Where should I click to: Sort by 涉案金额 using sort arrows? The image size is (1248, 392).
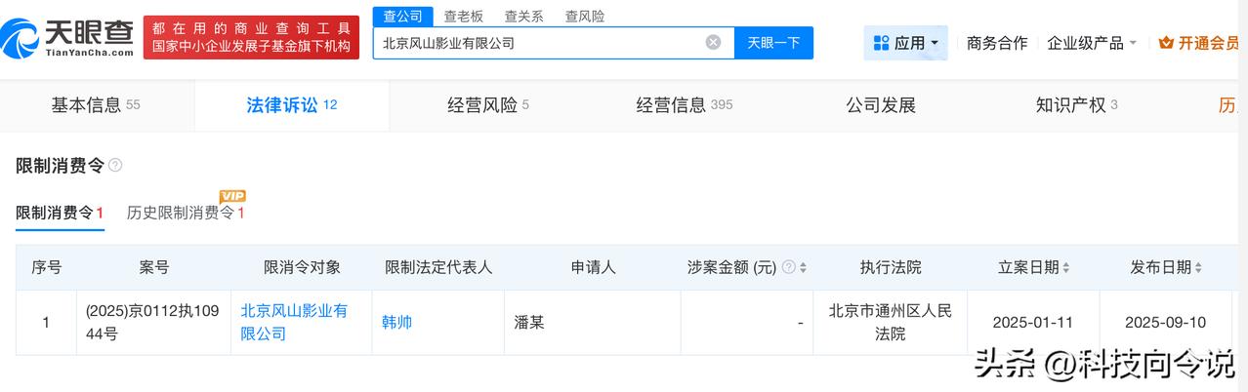tap(803, 267)
